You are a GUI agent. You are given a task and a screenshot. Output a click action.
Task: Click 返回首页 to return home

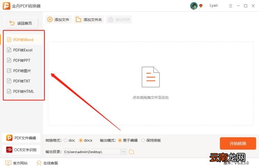point(21,23)
